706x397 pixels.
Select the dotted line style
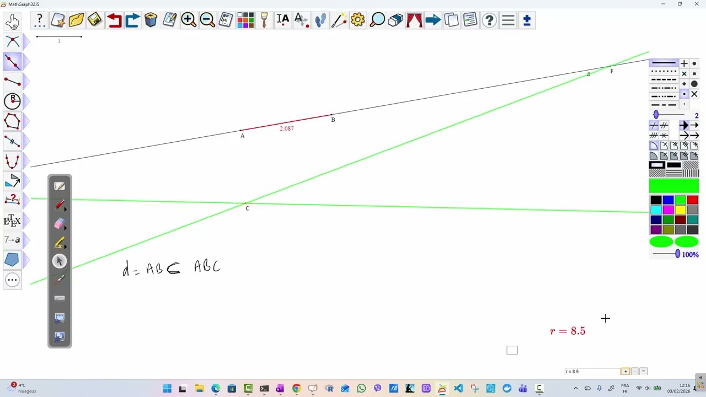tap(664, 72)
